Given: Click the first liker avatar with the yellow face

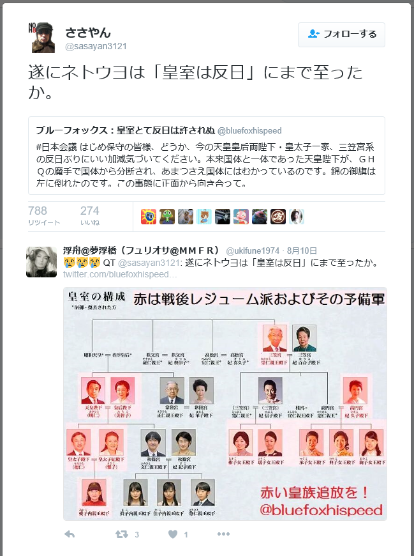Looking at the screenshot, I should click(148, 217).
